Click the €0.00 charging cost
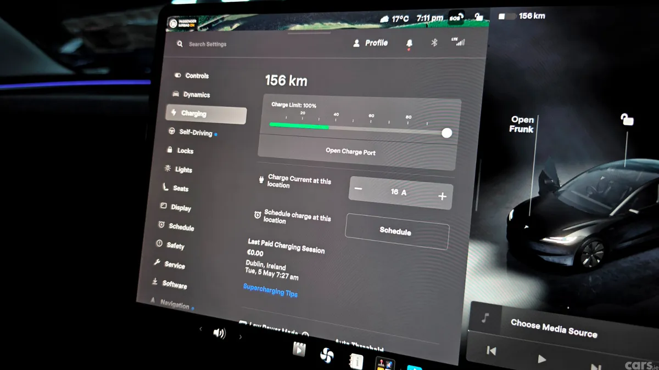This screenshot has height=370, width=659. (x=255, y=253)
